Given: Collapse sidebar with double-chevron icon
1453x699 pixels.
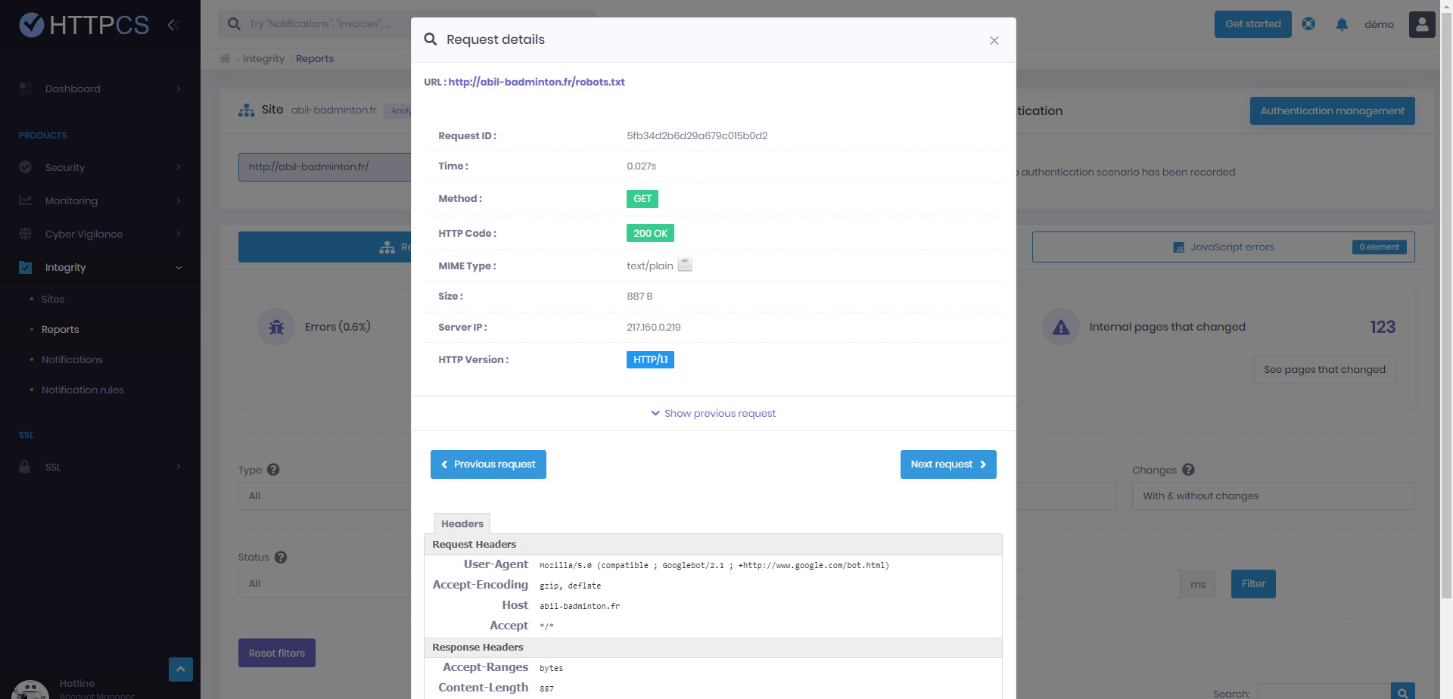Looking at the screenshot, I should [173, 25].
